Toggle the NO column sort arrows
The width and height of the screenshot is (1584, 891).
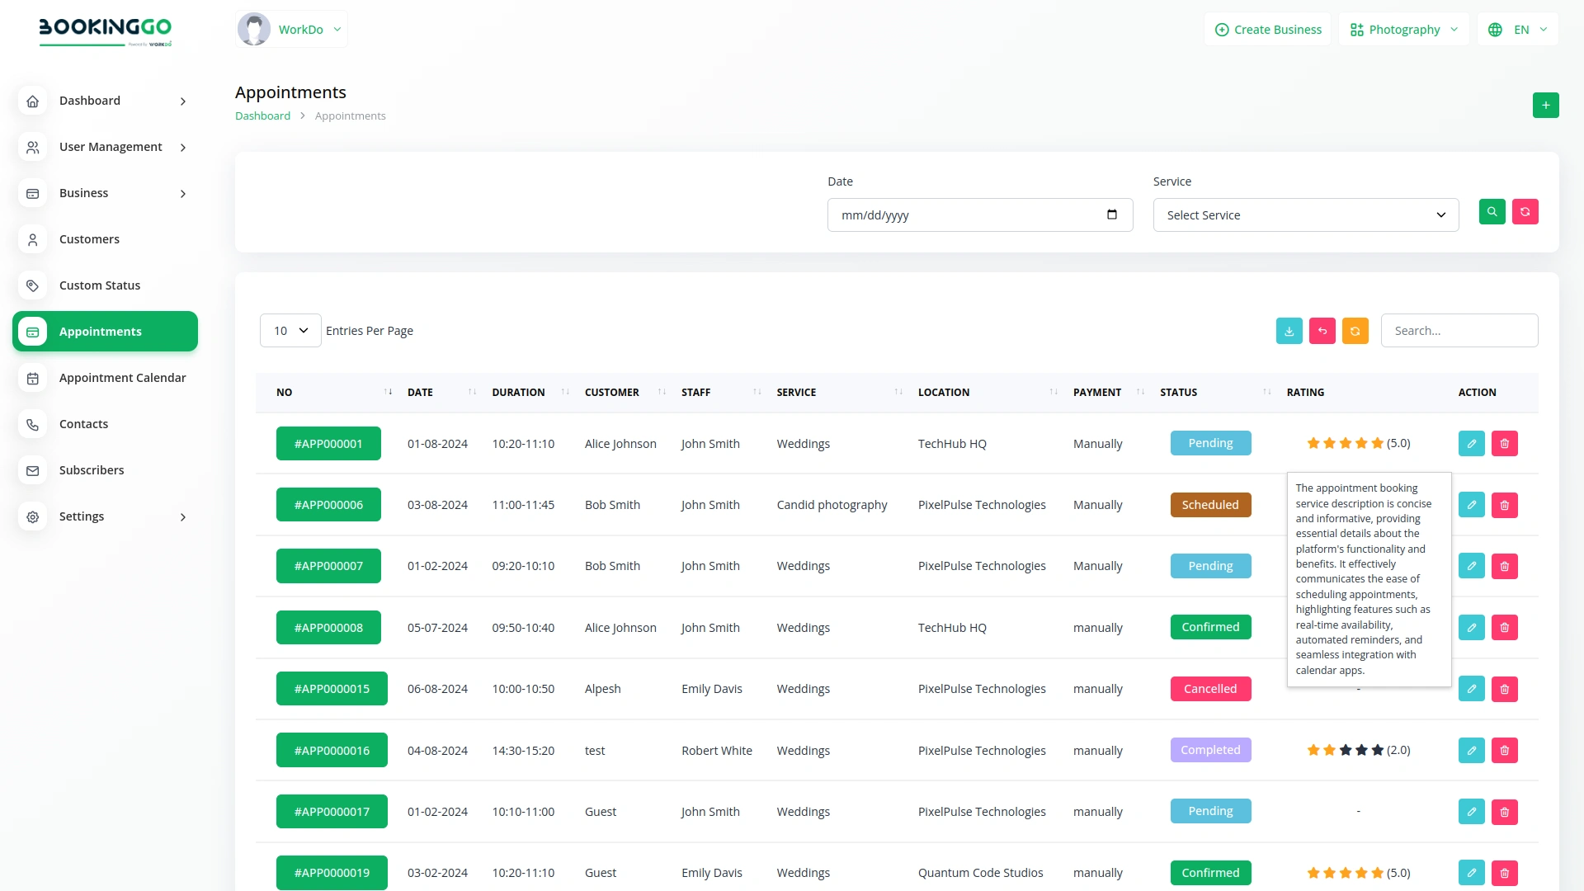point(388,392)
